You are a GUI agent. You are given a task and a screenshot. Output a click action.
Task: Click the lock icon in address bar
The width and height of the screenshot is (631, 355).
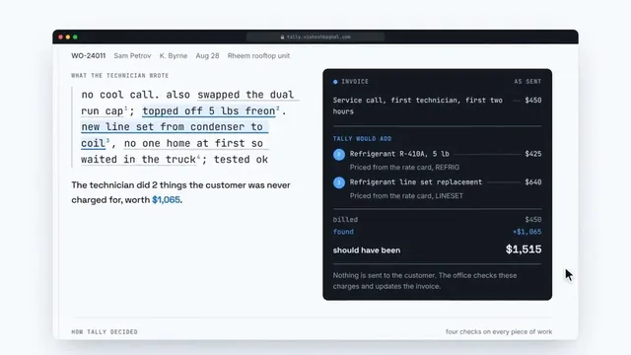click(x=283, y=37)
